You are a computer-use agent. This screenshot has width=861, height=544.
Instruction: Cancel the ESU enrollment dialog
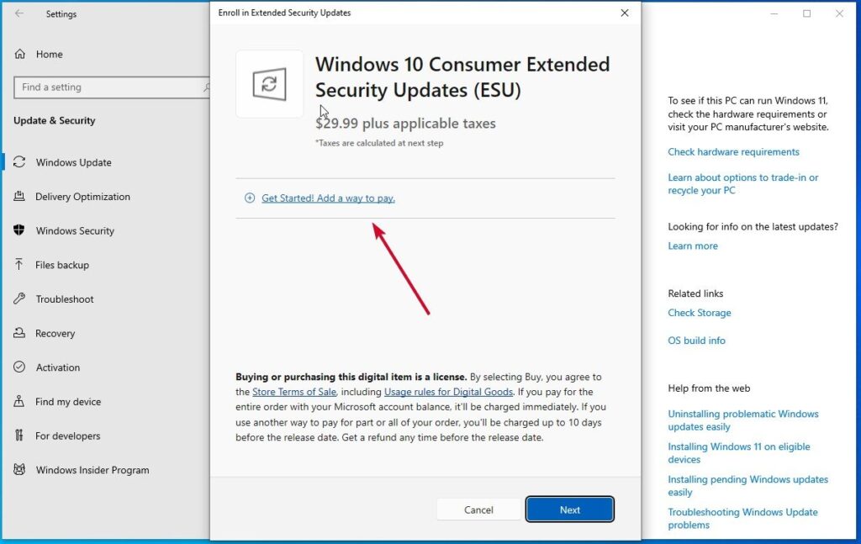478,510
